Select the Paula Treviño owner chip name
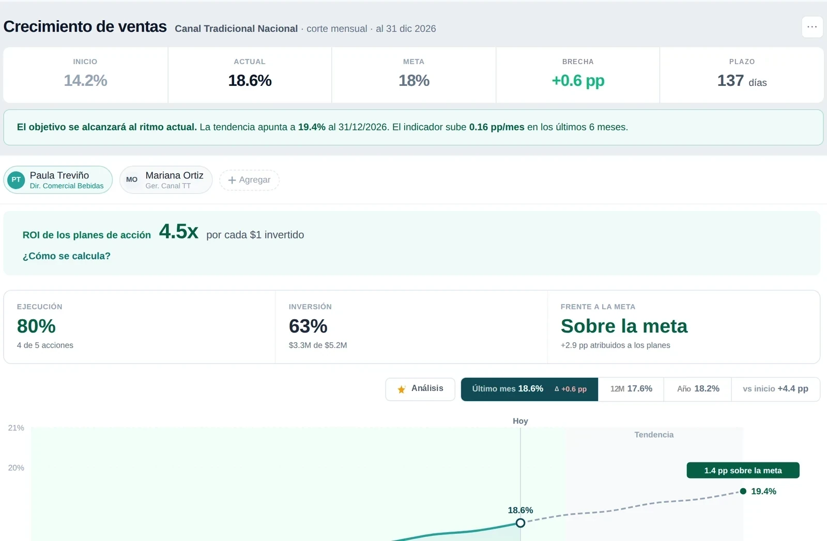 tap(59, 175)
